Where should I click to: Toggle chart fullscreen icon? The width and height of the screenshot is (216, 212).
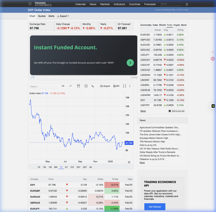point(124,86)
